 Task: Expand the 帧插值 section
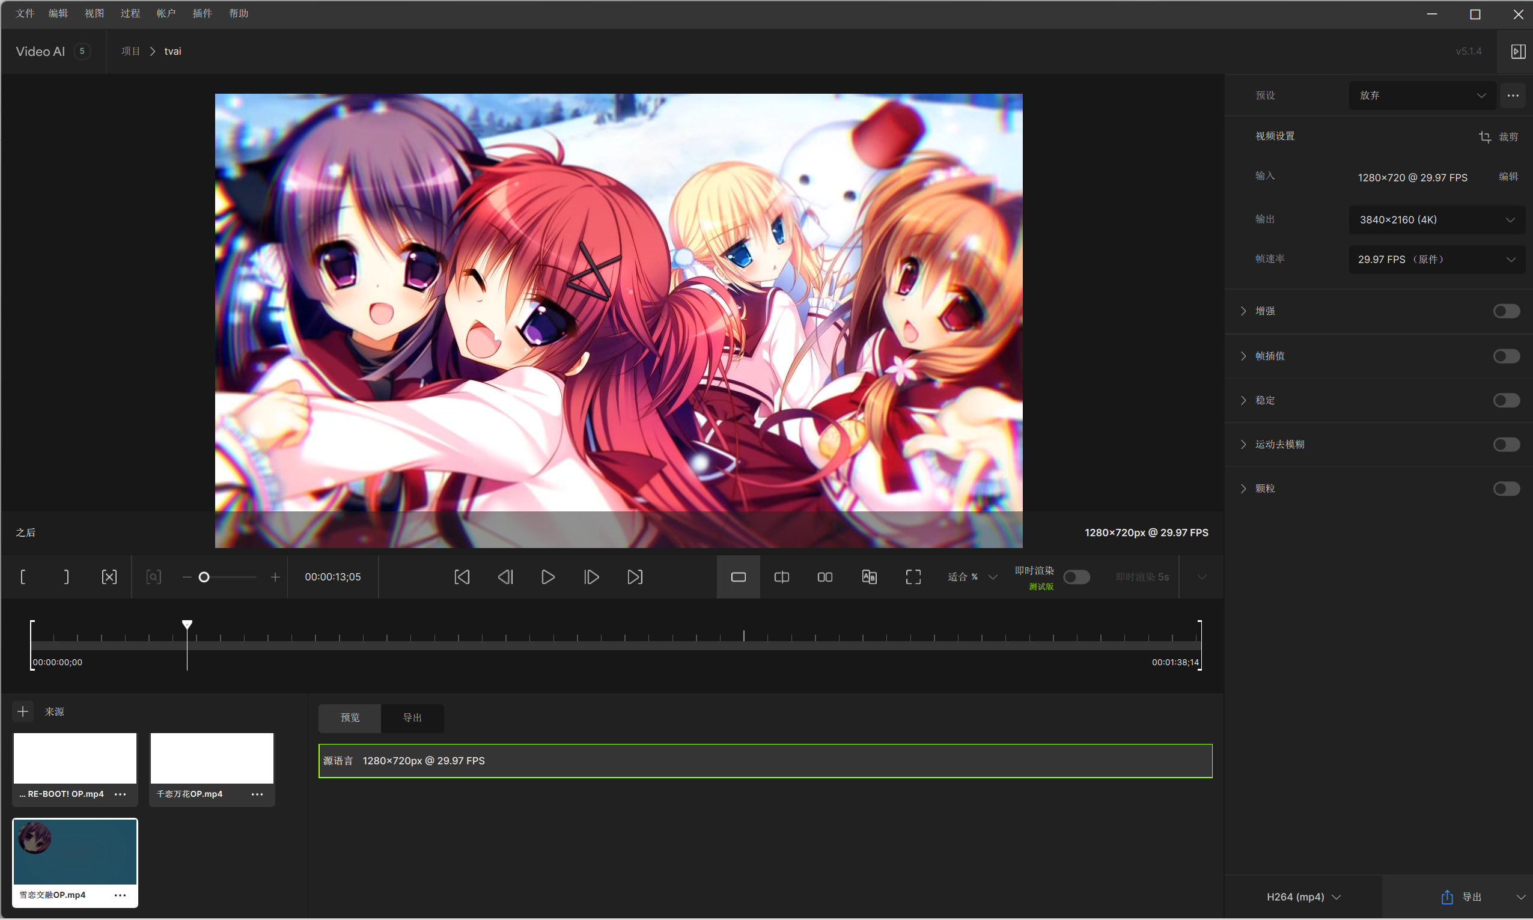point(1243,356)
